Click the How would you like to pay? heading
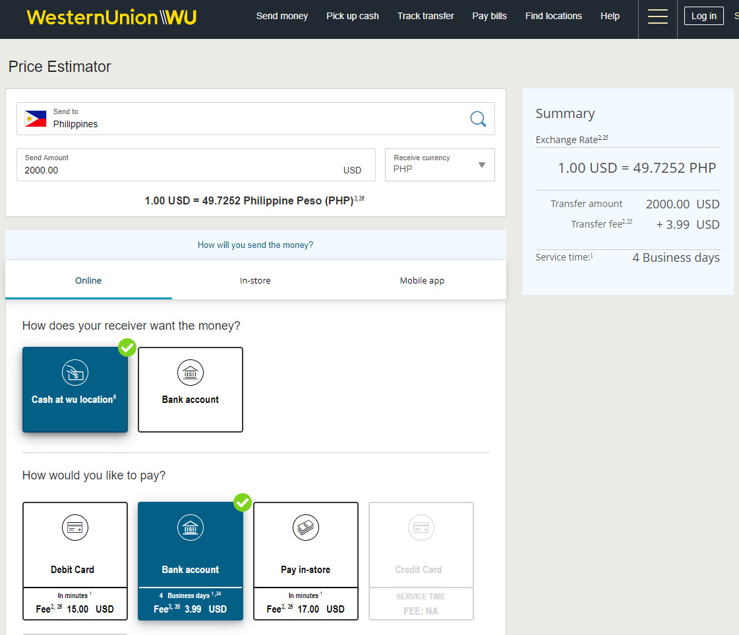This screenshot has height=635, width=739. (94, 475)
